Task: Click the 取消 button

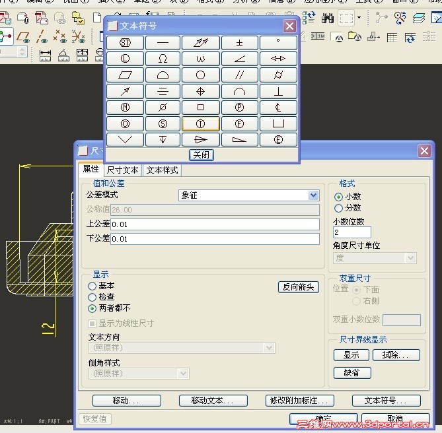Action: [396, 419]
